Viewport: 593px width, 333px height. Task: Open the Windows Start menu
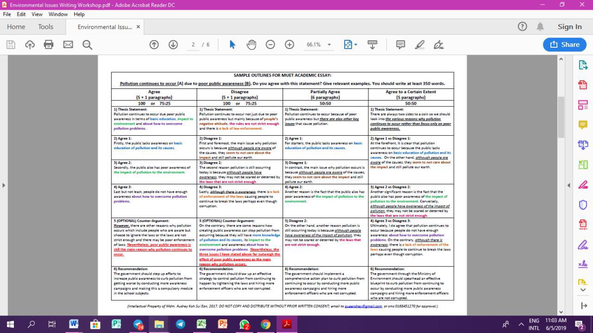pyautogui.click(x=10, y=324)
